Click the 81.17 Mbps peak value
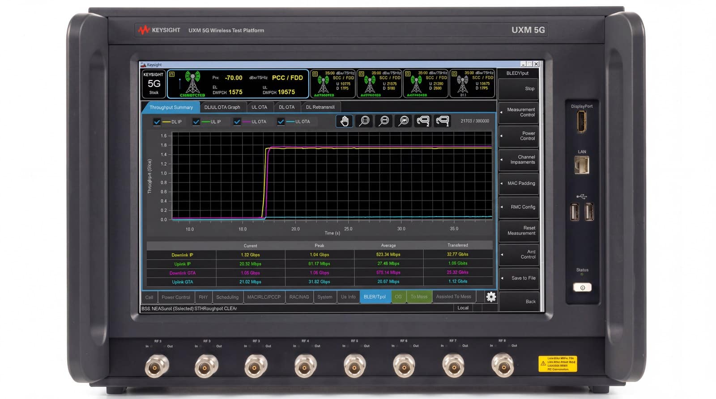716x399 pixels. click(319, 264)
